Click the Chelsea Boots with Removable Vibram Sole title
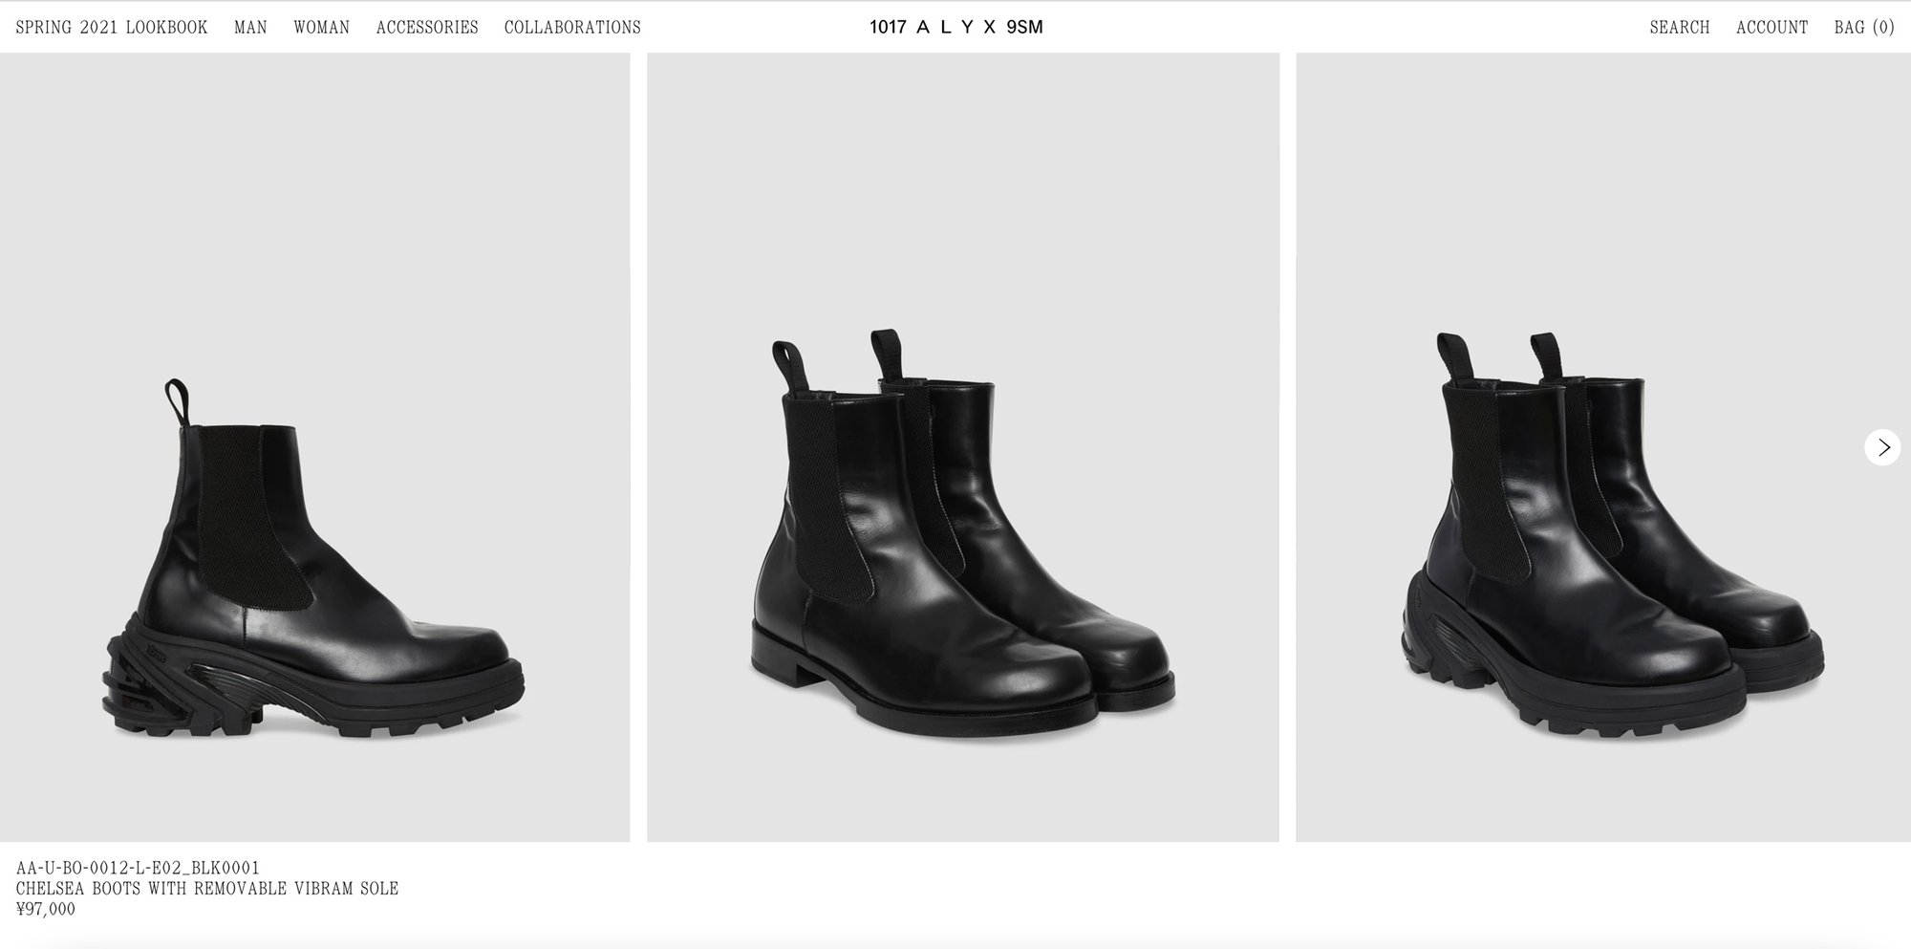The height and width of the screenshot is (949, 1911). [207, 888]
